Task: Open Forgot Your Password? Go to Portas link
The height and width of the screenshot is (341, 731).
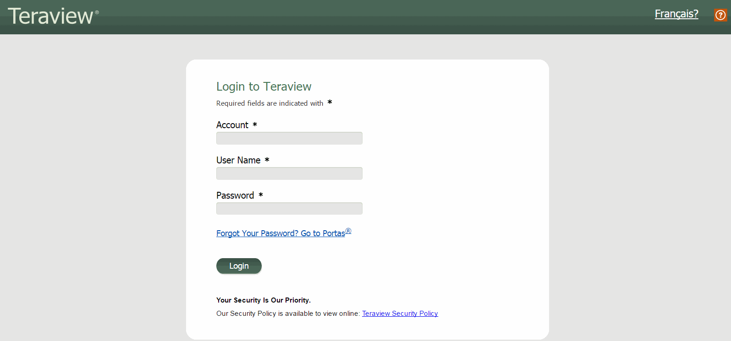Action: (x=284, y=233)
